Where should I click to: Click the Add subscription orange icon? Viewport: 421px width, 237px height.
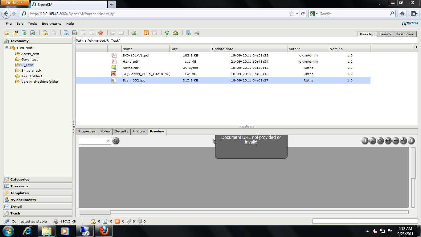[x=146, y=33]
